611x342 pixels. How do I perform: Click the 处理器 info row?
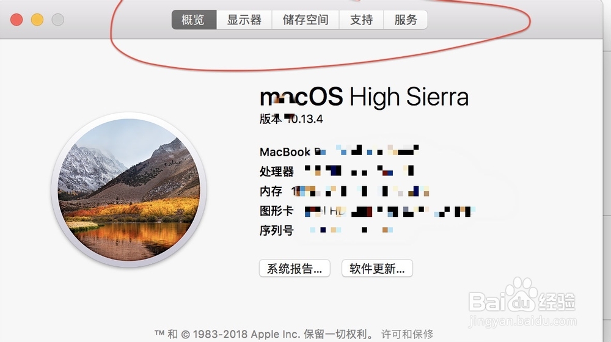(336, 171)
